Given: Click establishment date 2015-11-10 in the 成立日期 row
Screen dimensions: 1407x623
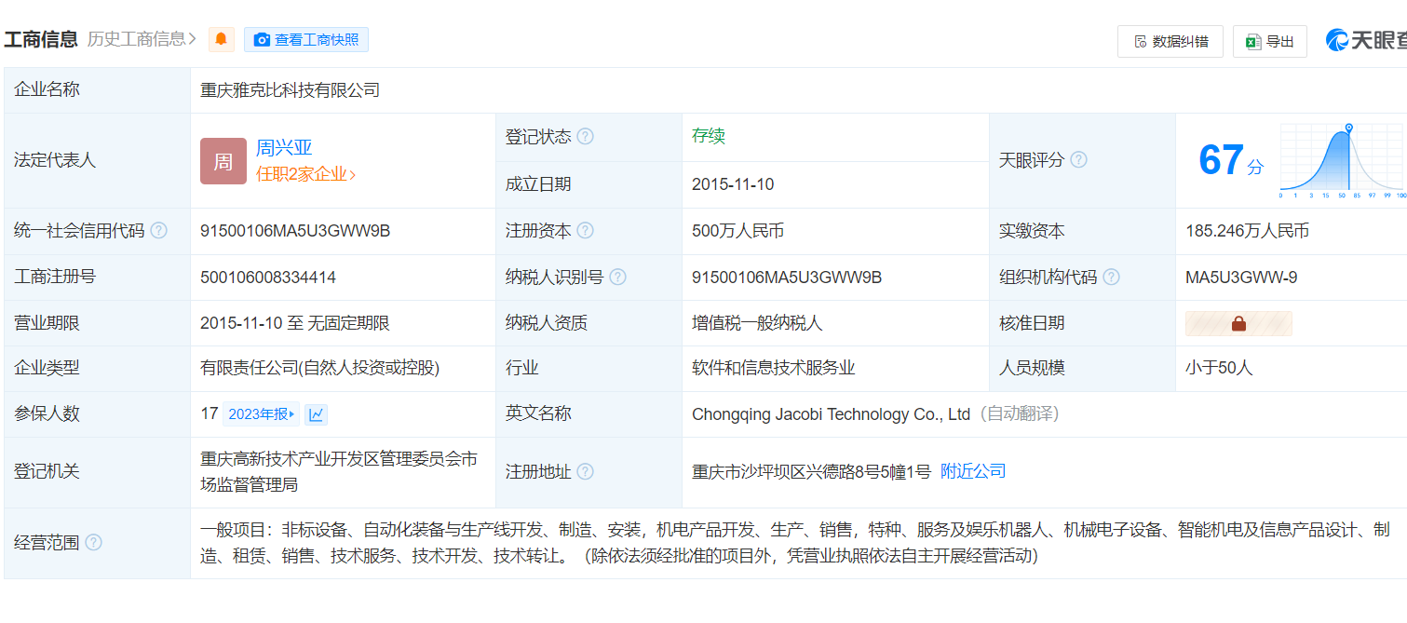Looking at the screenshot, I should pos(733,184).
